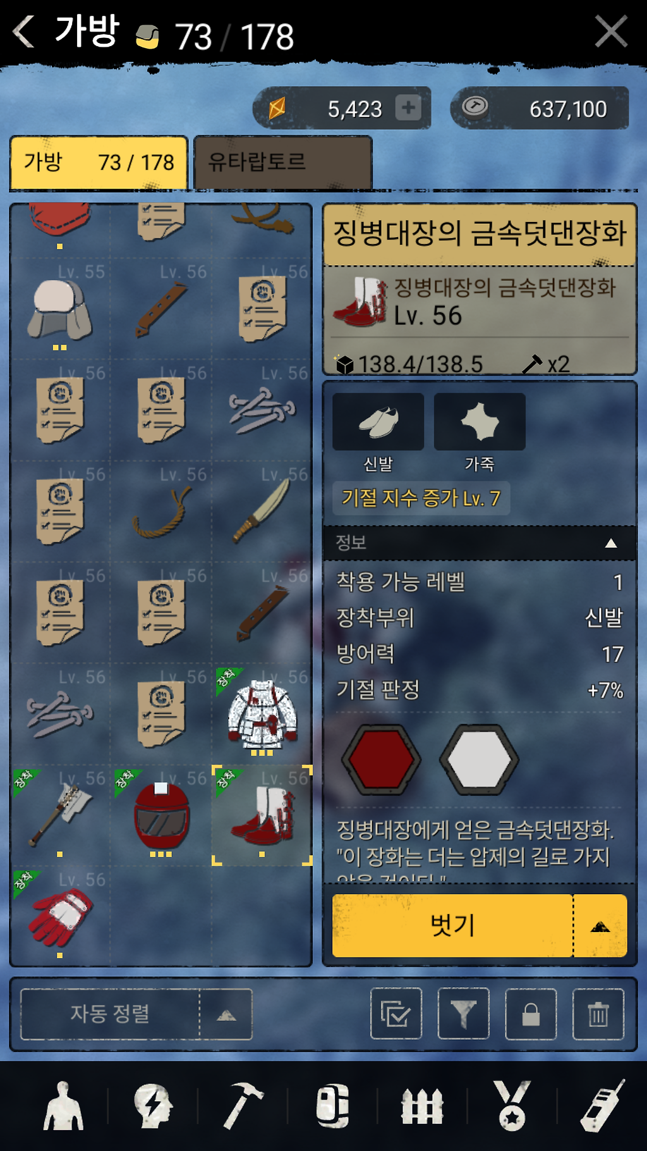This screenshot has height=1151, width=647.
Task: Open the medal achievements icon
Action: 512,1106
